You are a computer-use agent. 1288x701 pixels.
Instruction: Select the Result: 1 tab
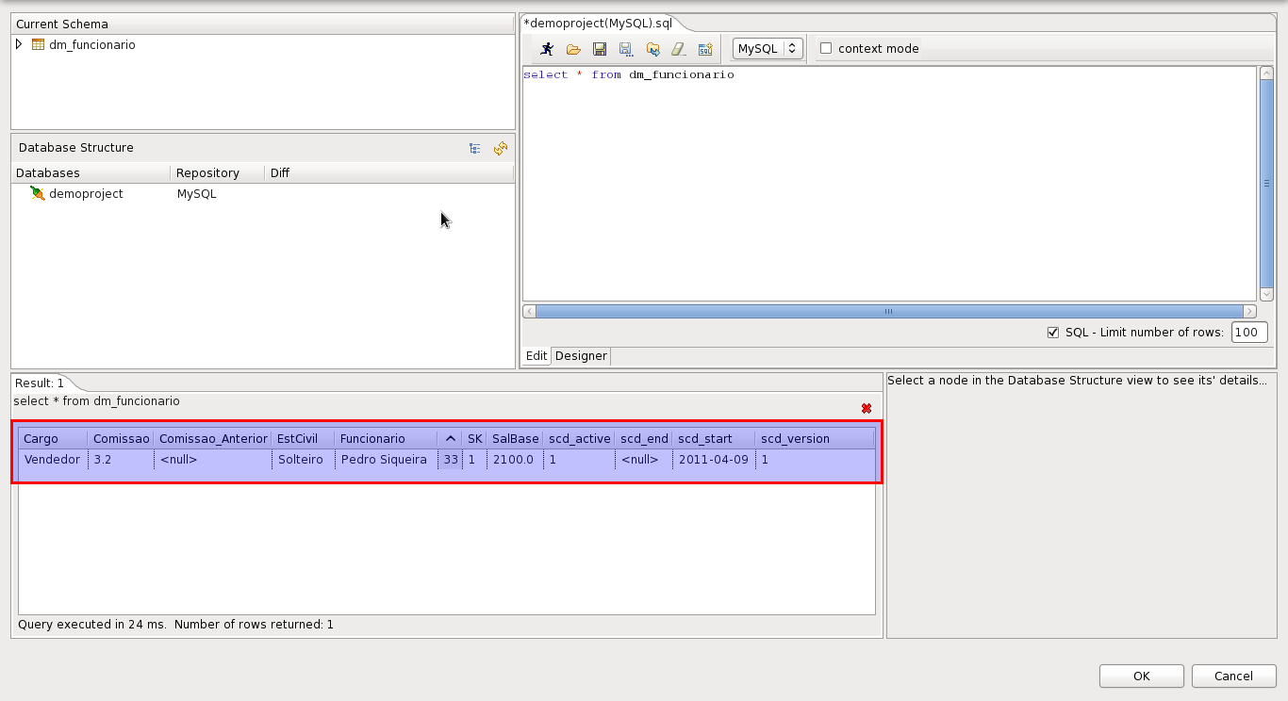(x=40, y=383)
